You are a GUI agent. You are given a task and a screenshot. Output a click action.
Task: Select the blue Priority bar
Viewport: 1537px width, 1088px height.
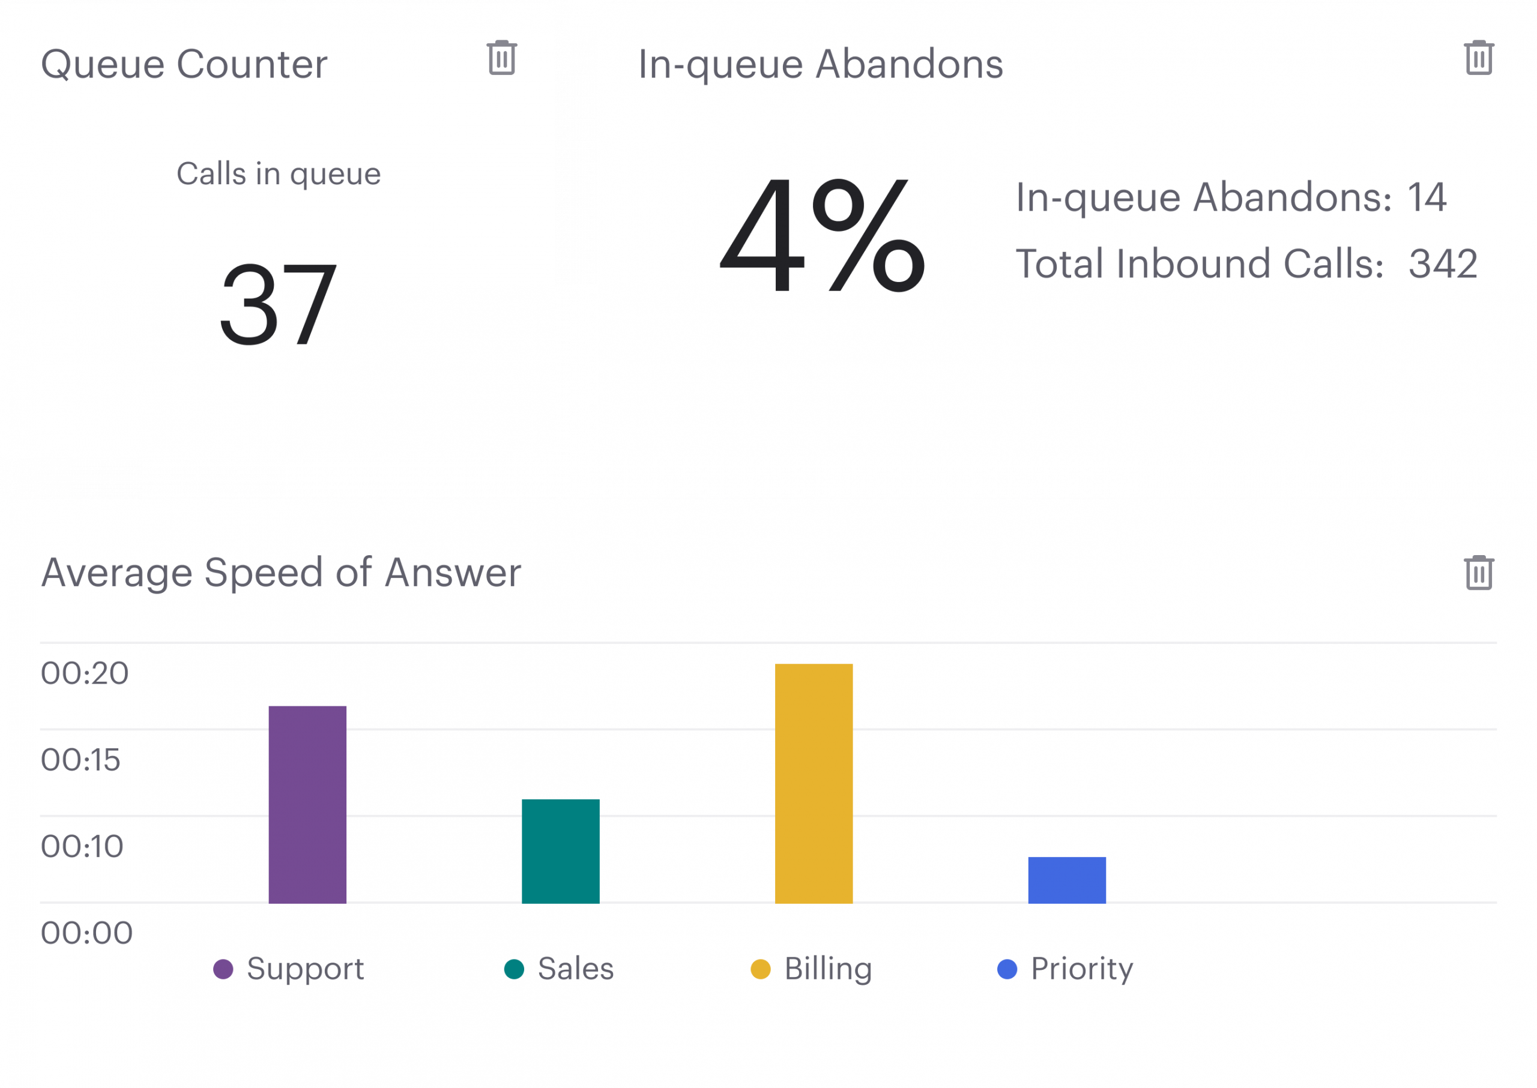coord(1067,880)
